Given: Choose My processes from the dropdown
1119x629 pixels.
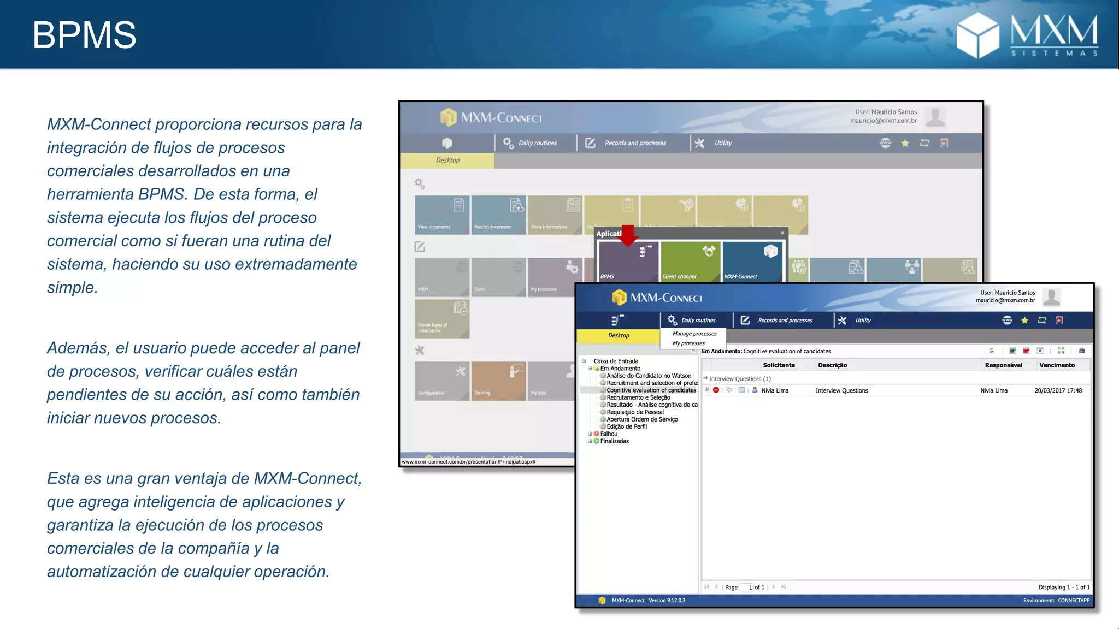Looking at the screenshot, I should click(688, 343).
